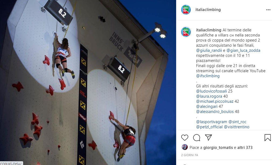Click the avatar next to the caption

pos(186,32)
